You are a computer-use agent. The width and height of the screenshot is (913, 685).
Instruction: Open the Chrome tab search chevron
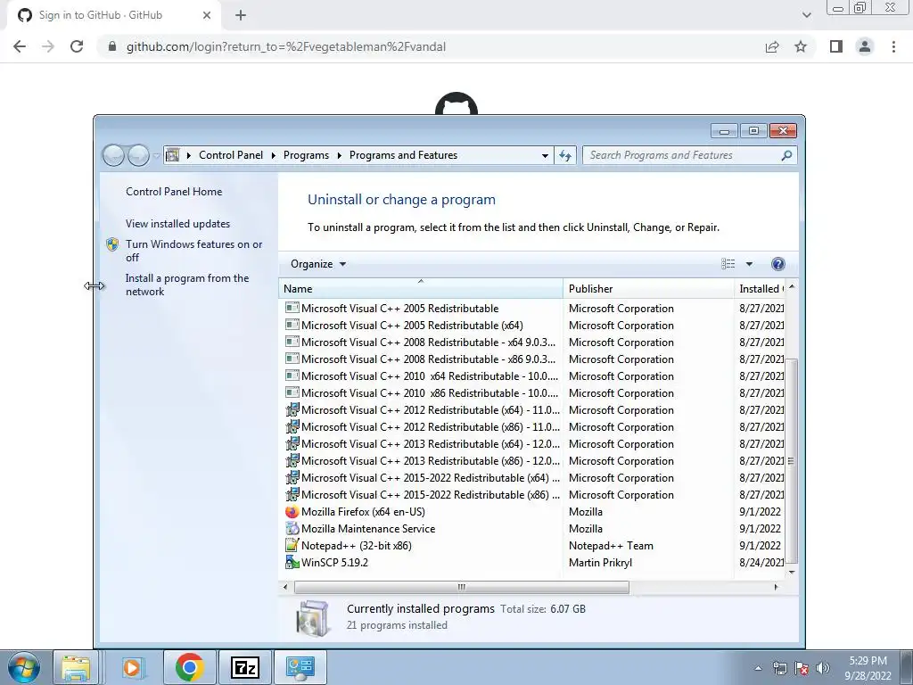806,15
